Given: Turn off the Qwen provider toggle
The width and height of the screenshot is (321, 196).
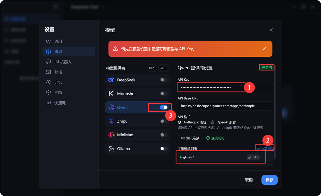Looking at the screenshot, I should tap(164, 107).
